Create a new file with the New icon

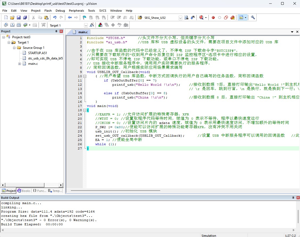tap(6, 18)
